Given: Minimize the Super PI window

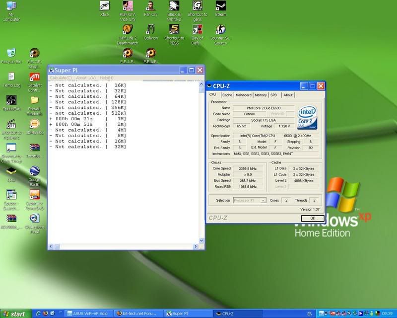Looking at the screenshot, I should pos(183,70).
